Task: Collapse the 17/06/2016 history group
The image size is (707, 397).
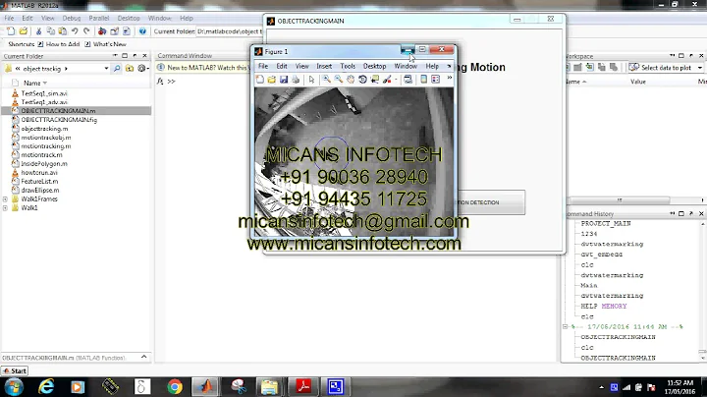Action: (x=565, y=326)
